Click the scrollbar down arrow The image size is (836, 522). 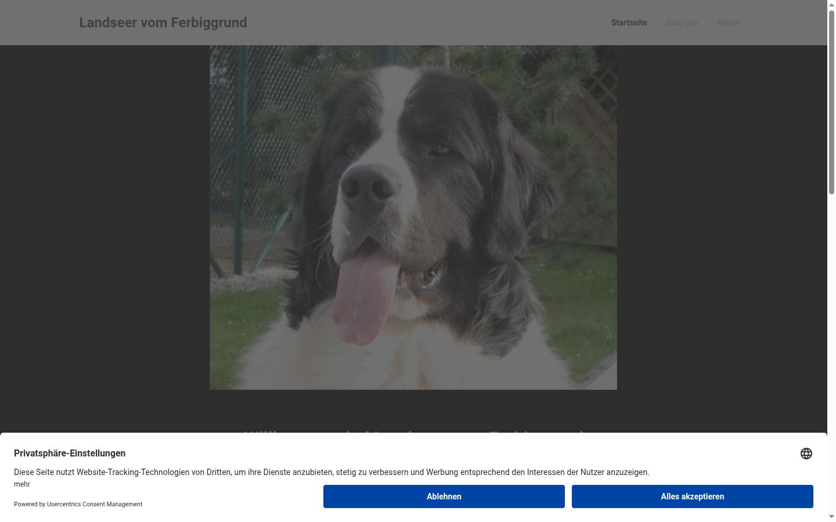831,517
